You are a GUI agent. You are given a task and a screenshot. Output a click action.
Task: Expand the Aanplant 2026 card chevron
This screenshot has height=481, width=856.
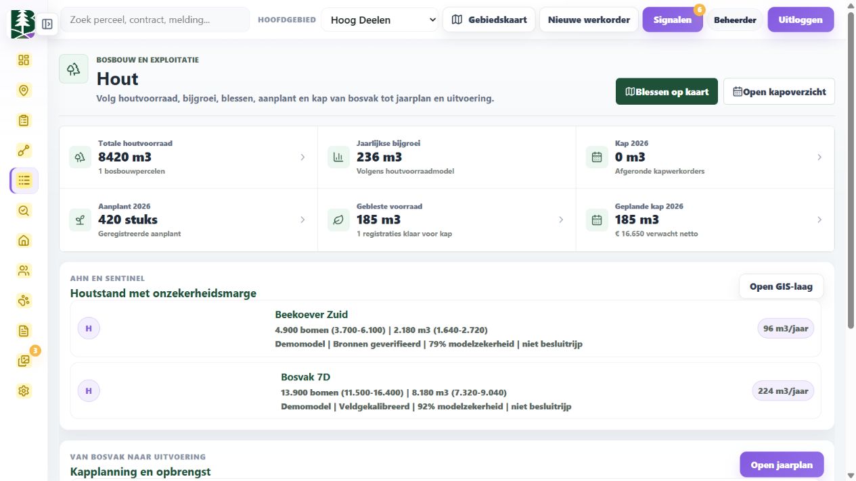click(x=302, y=220)
